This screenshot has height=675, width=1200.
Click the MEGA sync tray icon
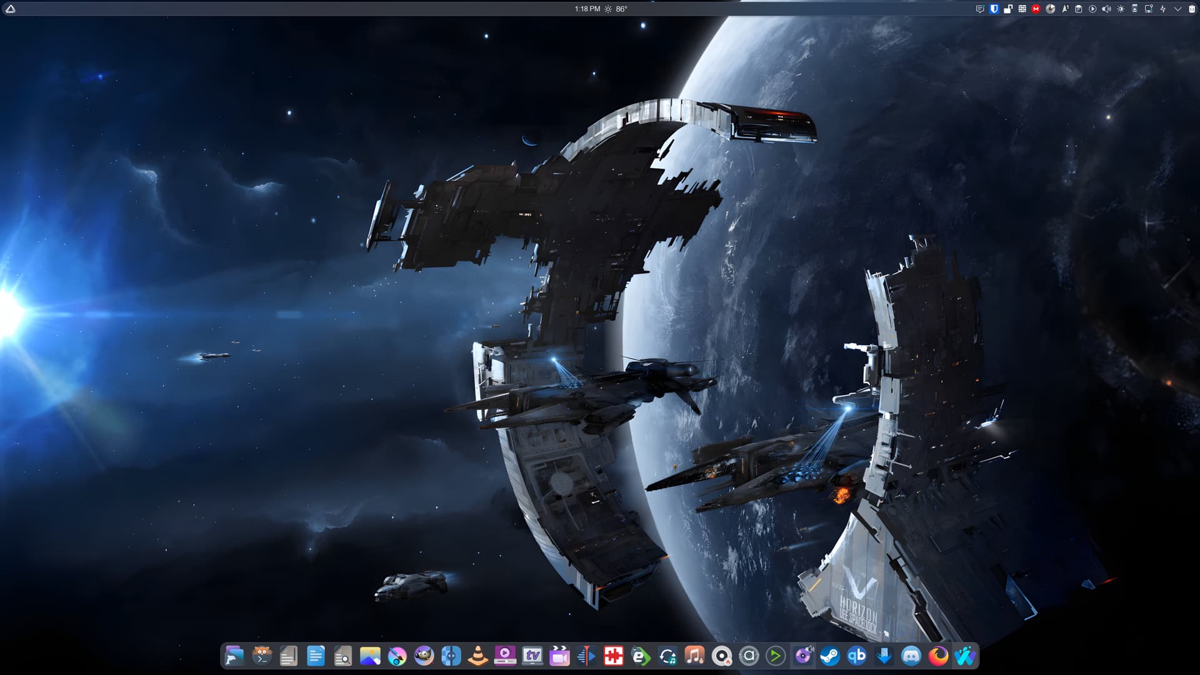click(1036, 9)
